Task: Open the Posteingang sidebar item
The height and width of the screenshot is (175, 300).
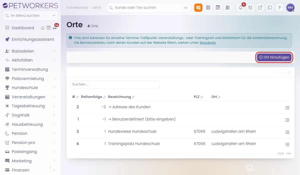Action: 30,152
